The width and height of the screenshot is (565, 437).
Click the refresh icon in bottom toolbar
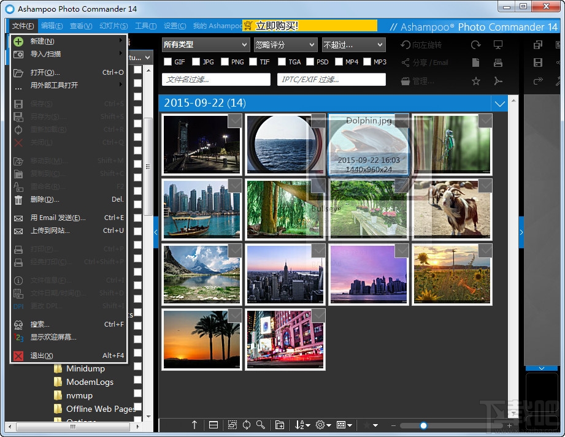point(247,425)
